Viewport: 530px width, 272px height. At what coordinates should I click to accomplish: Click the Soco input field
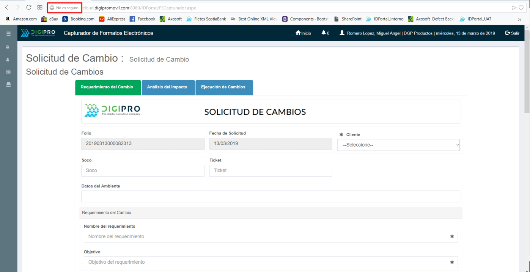(143, 170)
